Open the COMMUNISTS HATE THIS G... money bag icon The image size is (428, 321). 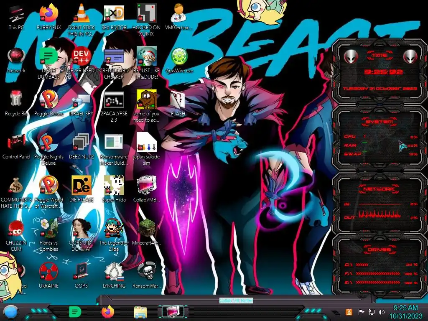pos(16,186)
